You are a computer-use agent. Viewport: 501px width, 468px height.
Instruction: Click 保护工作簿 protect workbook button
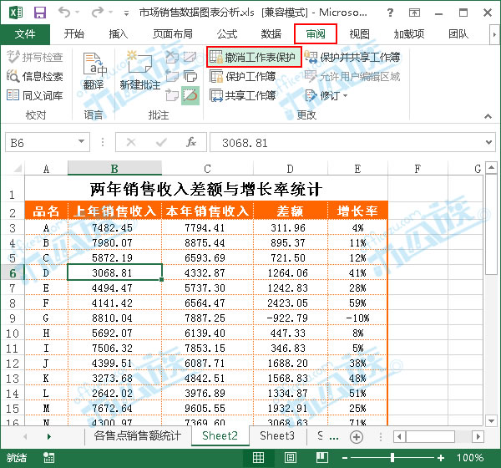(x=242, y=76)
